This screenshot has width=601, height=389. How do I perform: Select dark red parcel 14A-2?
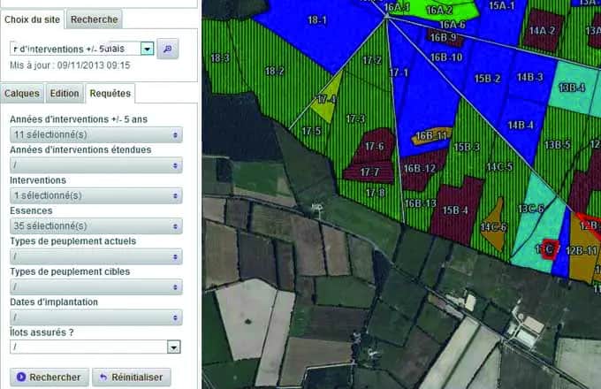tap(542, 31)
